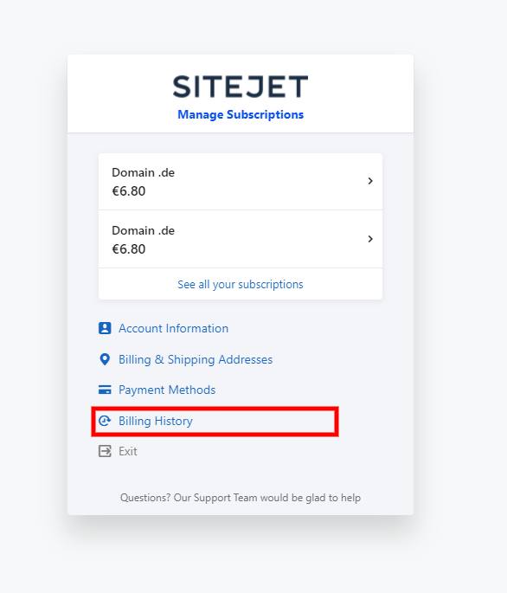This screenshot has width=507, height=593.
Task: Click the SITEJET logo
Action: tap(241, 87)
